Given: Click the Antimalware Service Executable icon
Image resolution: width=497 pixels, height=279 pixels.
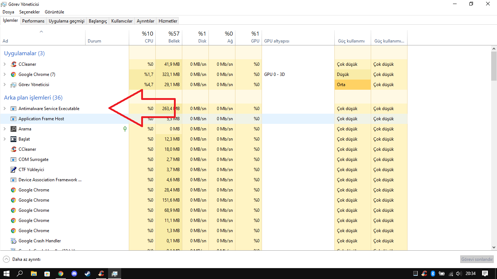Looking at the screenshot, I should 13,109.
